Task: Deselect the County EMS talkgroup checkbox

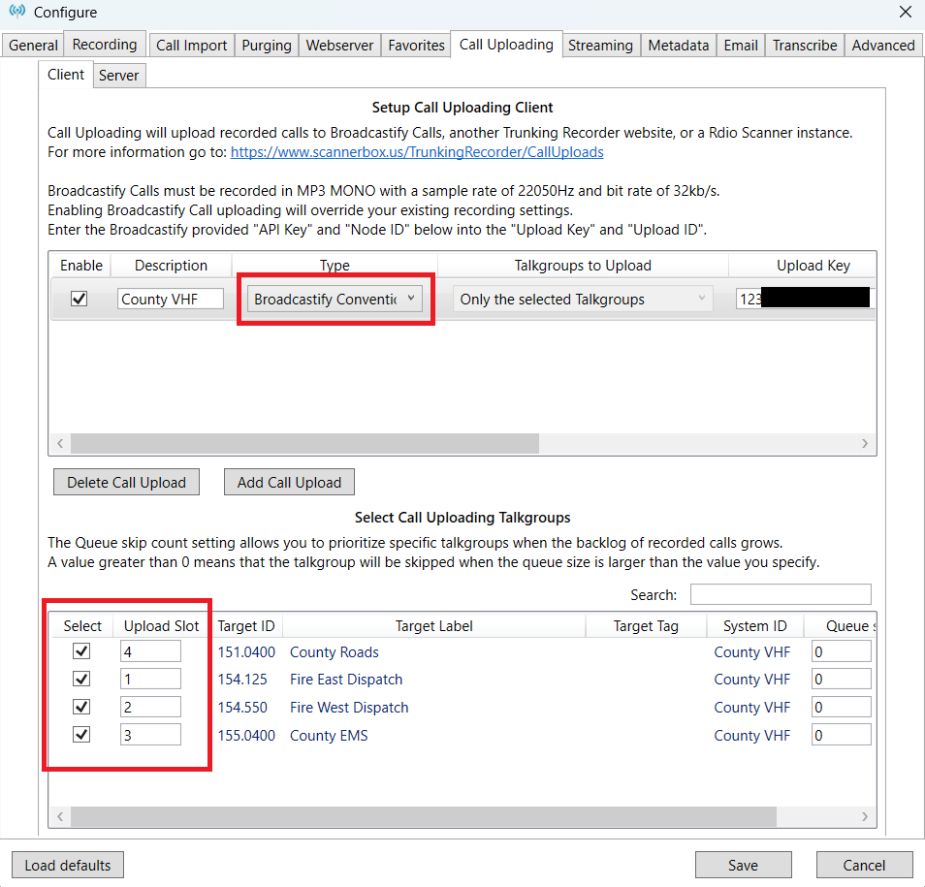Action: [81, 736]
